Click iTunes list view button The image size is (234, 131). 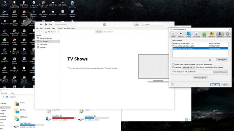coord(136,24)
